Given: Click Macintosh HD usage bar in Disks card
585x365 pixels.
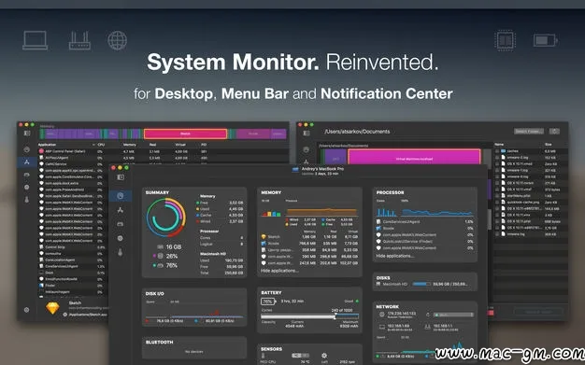Looking at the screenshot, I should [x=421, y=284].
